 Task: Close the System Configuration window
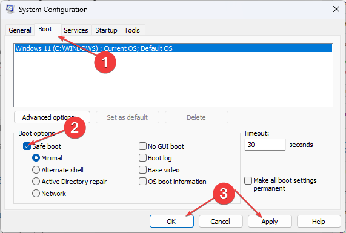336,9
